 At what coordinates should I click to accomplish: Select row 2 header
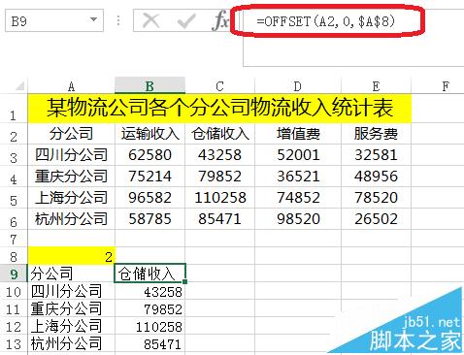click(14, 134)
